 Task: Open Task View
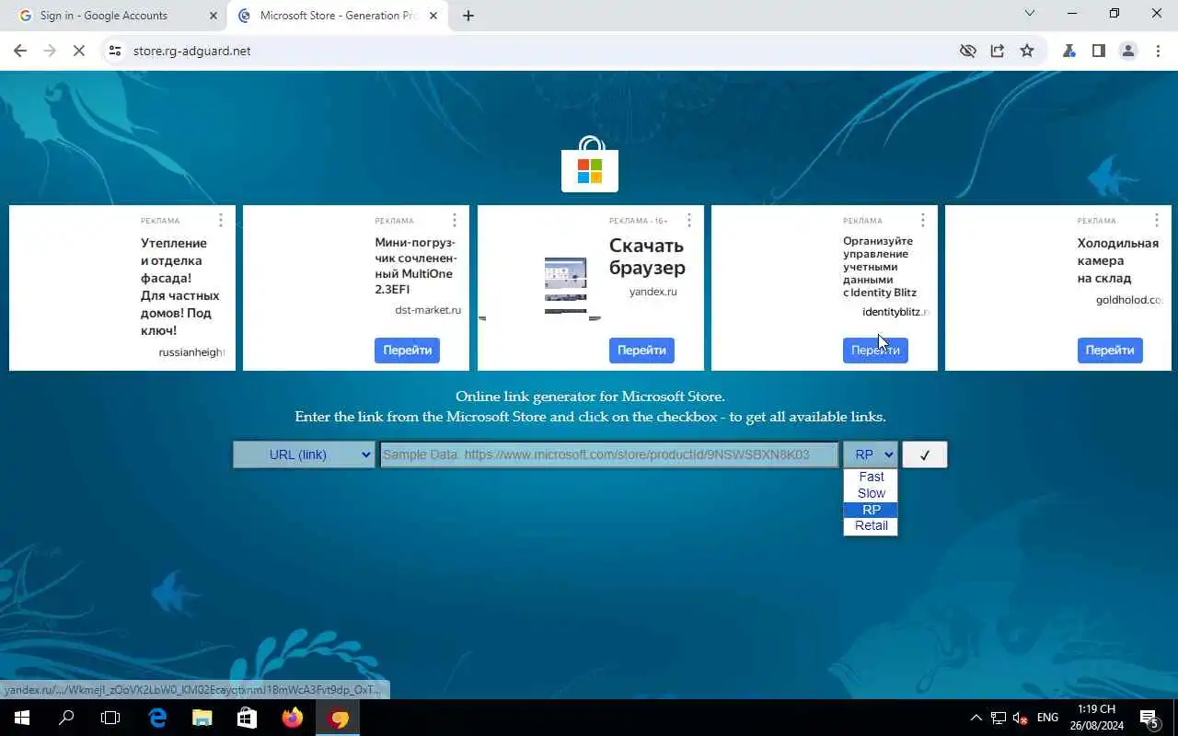coord(110,718)
